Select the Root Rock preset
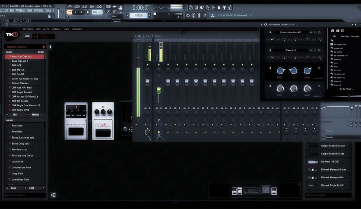The image size is (361, 209). click(x=25, y=132)
